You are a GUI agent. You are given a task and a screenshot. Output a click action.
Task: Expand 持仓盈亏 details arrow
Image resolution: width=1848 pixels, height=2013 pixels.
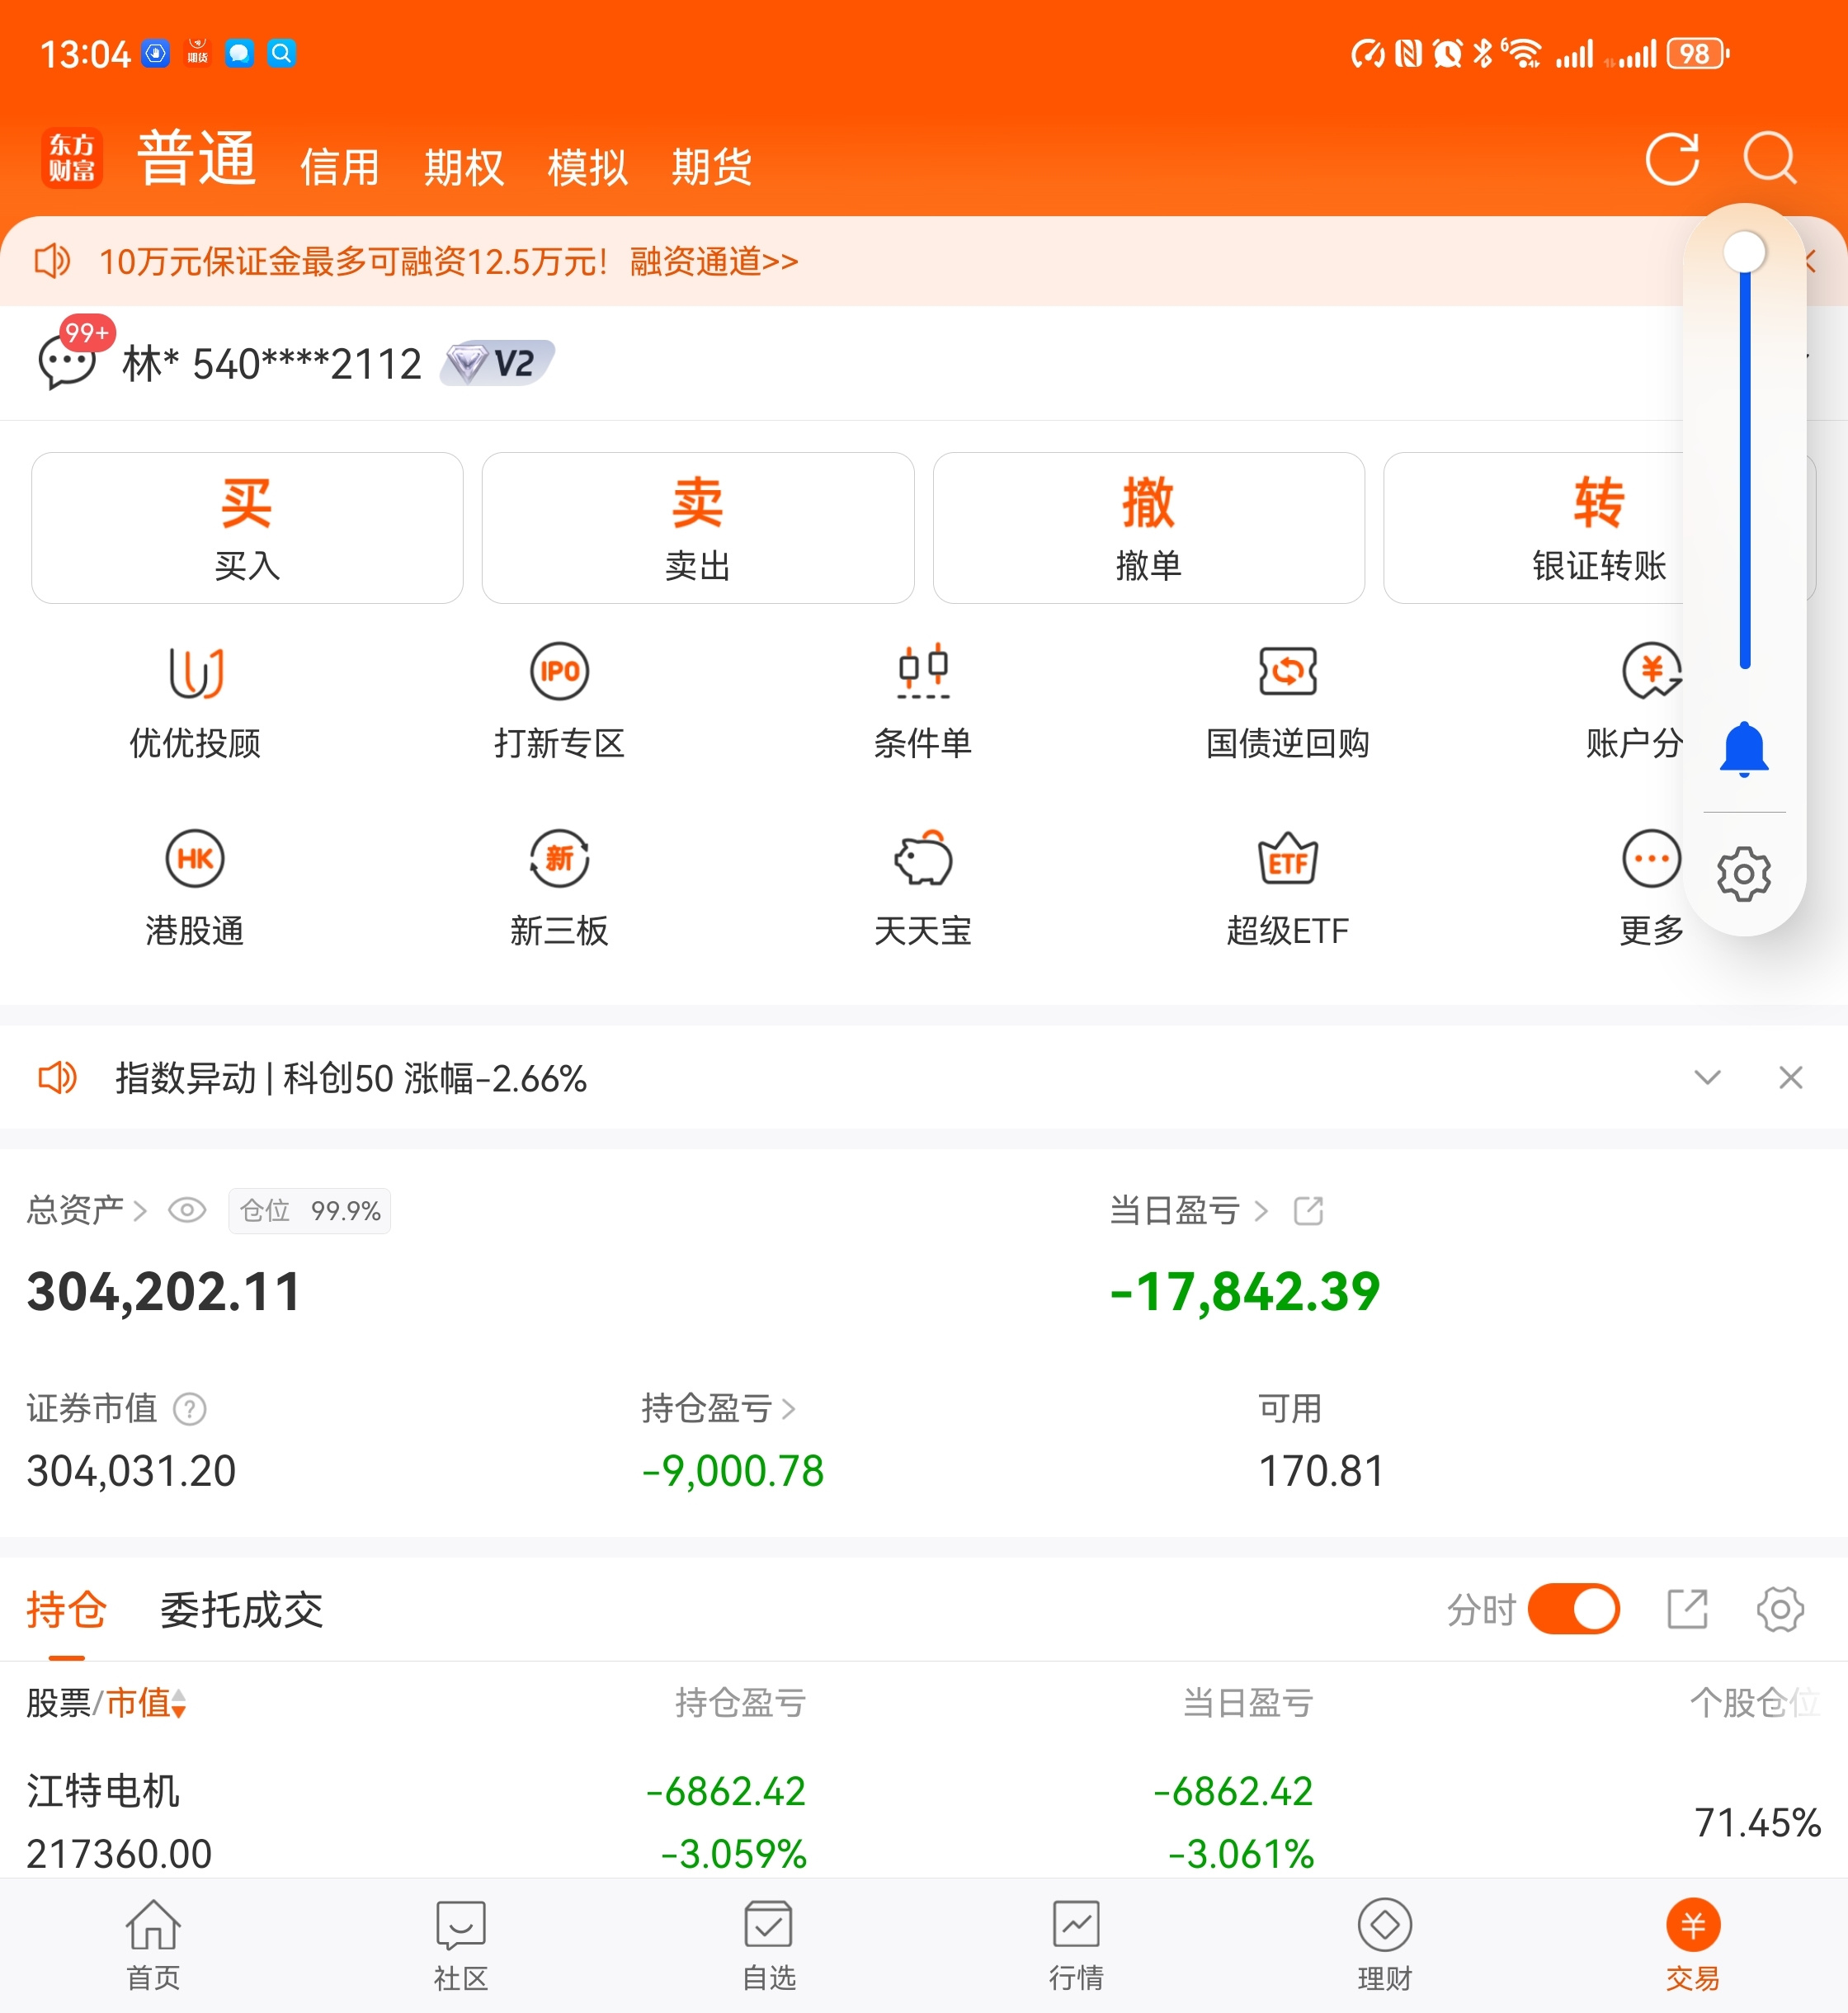point(789,1409)
